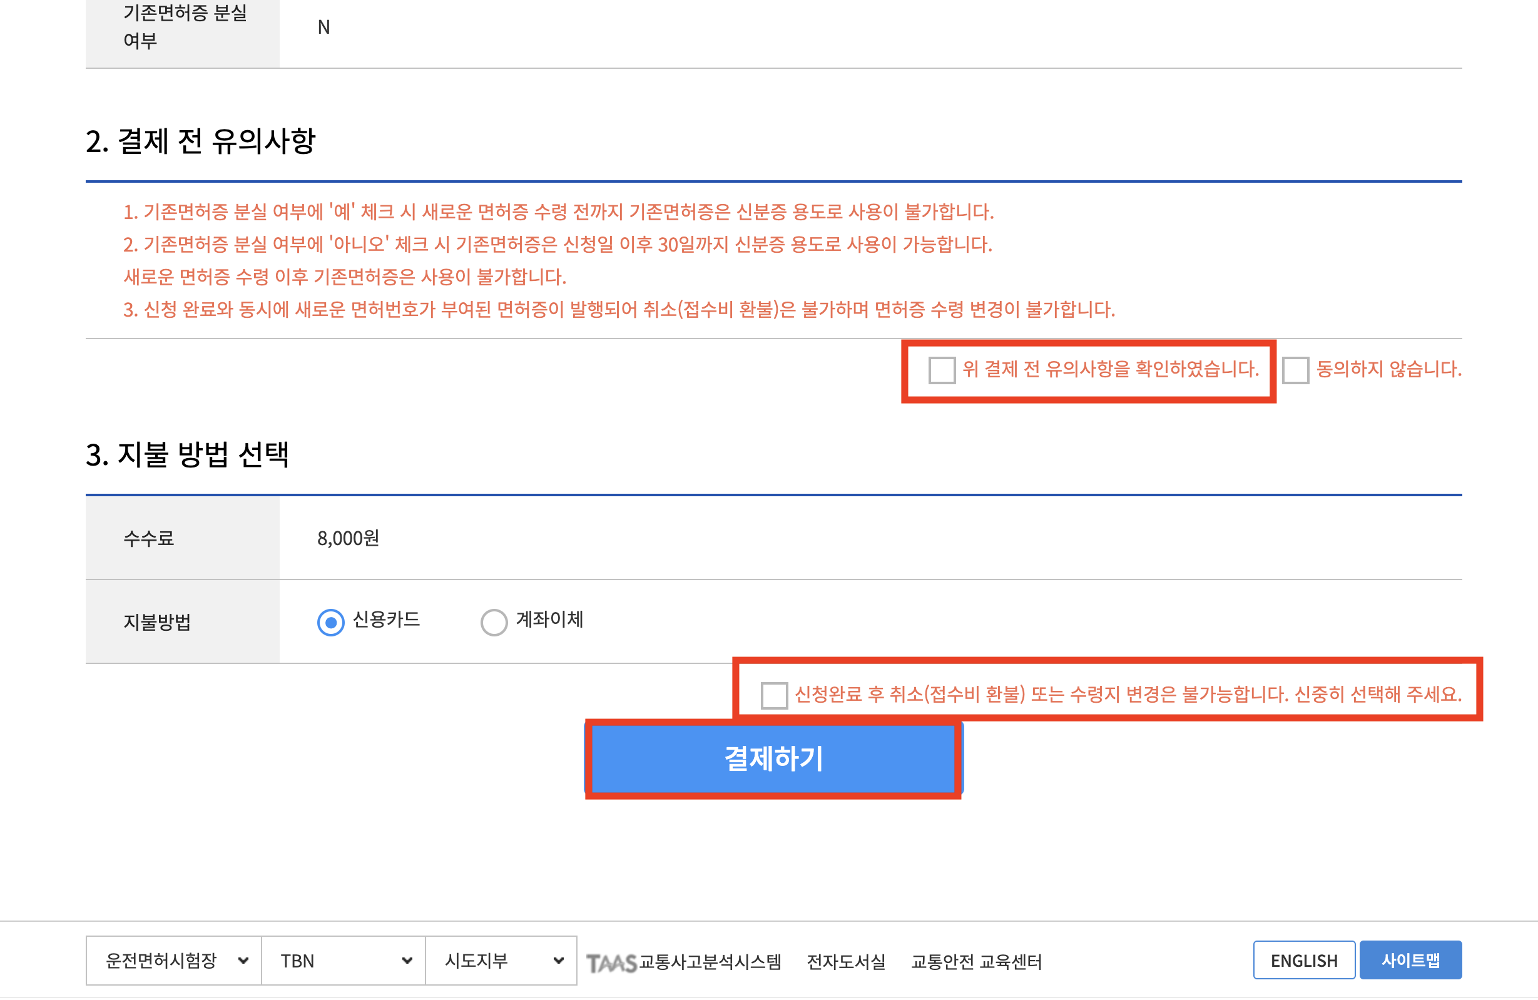Switch the site language to ENGLISH
Screen dimensions: 1538x1000
click(1303, 960)
